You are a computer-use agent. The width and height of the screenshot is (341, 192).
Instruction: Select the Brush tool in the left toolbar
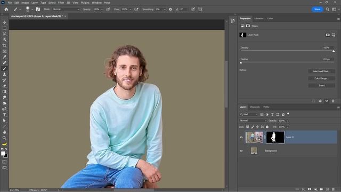4,68
